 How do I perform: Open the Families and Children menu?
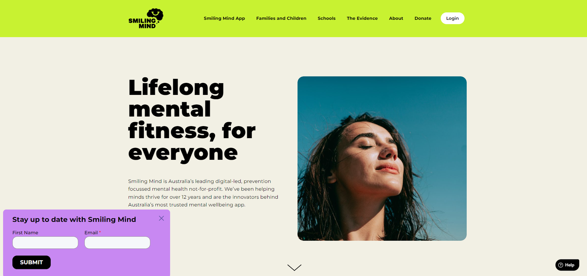(x=281, y=18)
